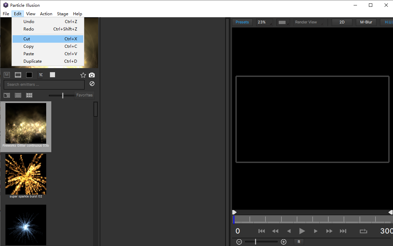
Task: Click the timeline zoom-out minus icon
Action: 239,242
